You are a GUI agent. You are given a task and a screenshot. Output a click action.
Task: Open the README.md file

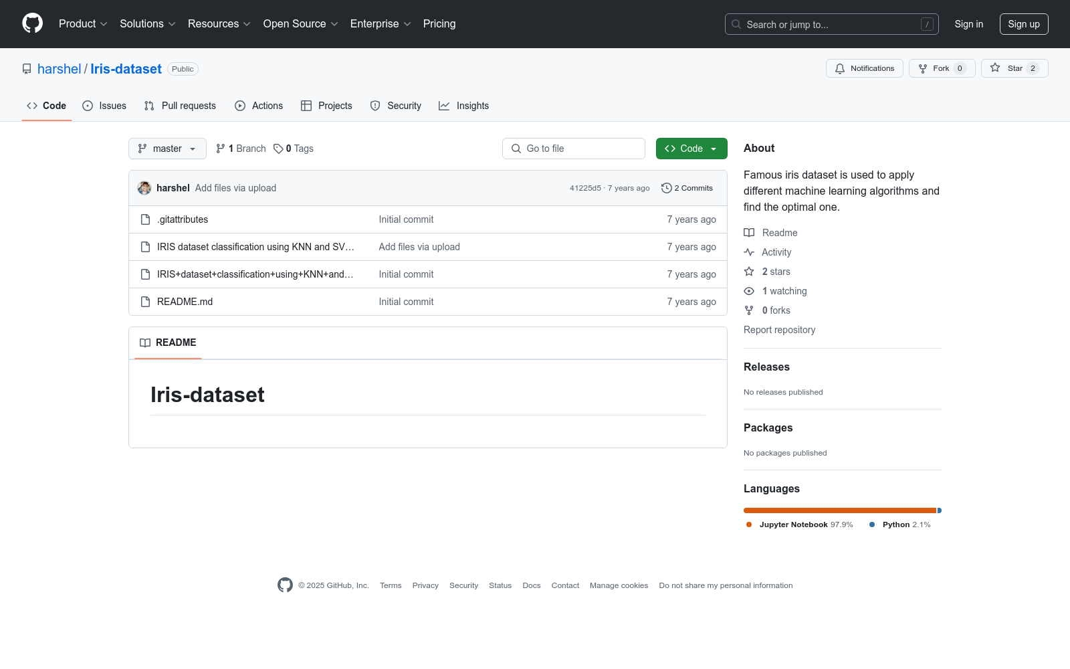185,302
